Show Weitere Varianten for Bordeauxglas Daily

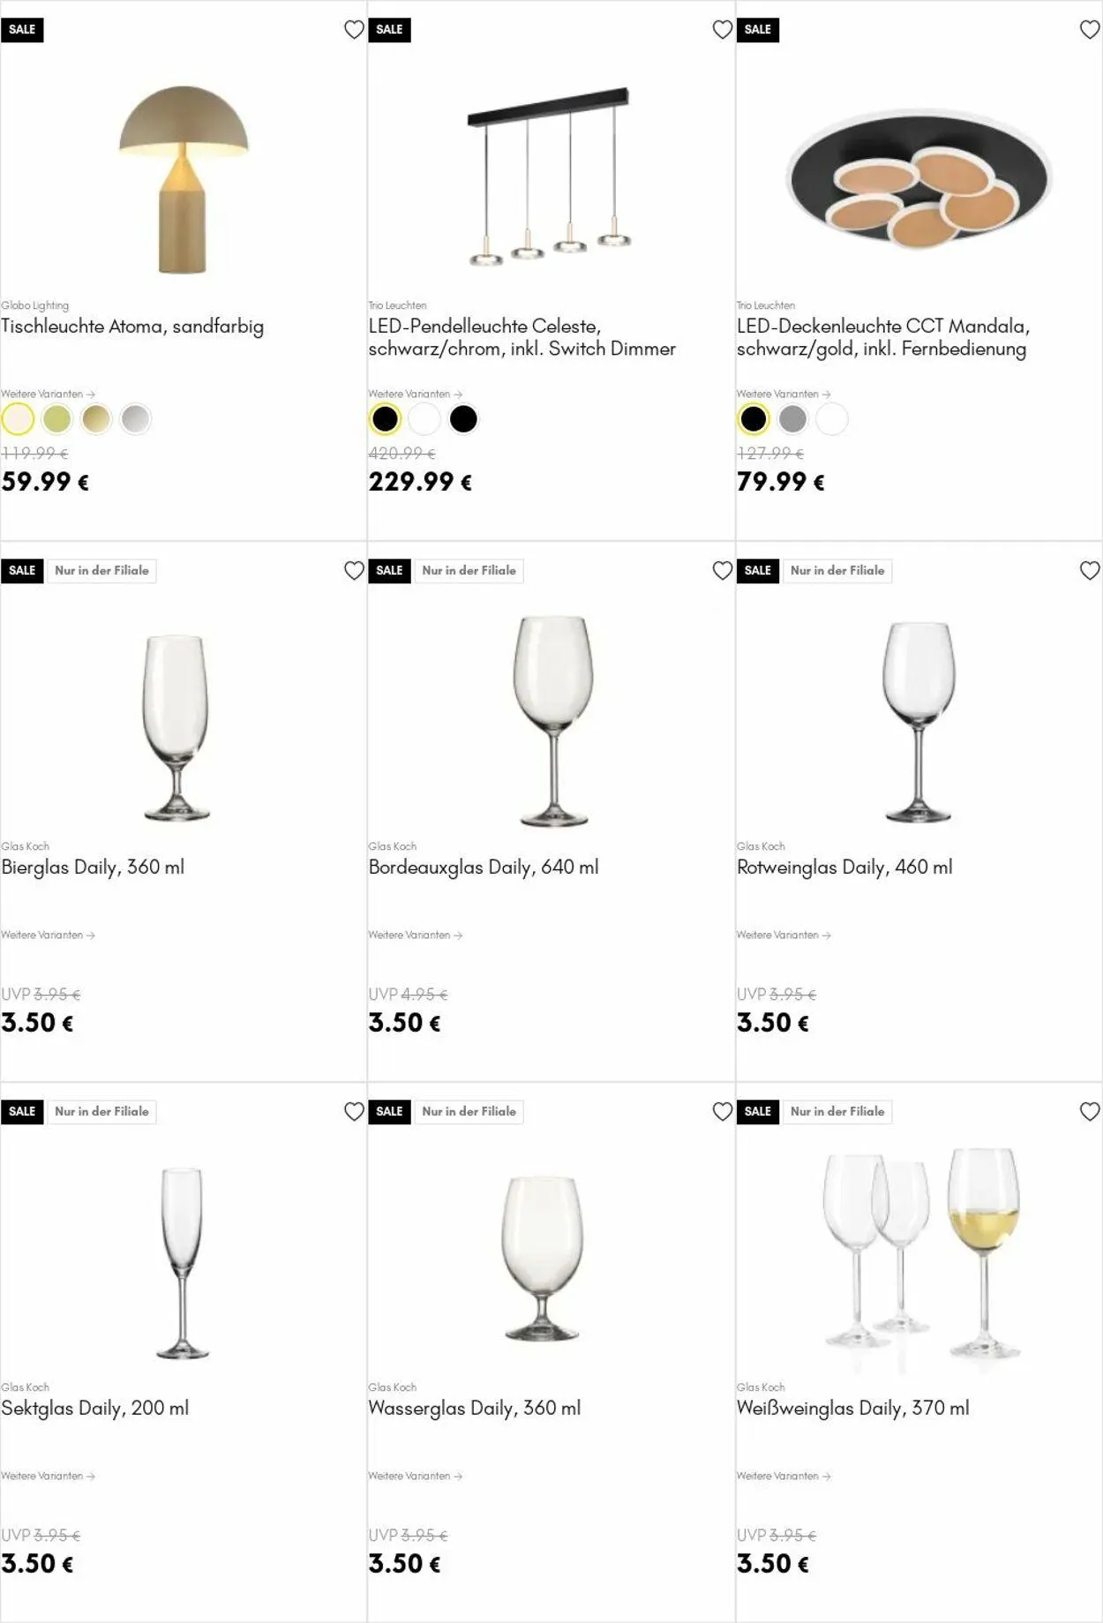coord(415,935)
